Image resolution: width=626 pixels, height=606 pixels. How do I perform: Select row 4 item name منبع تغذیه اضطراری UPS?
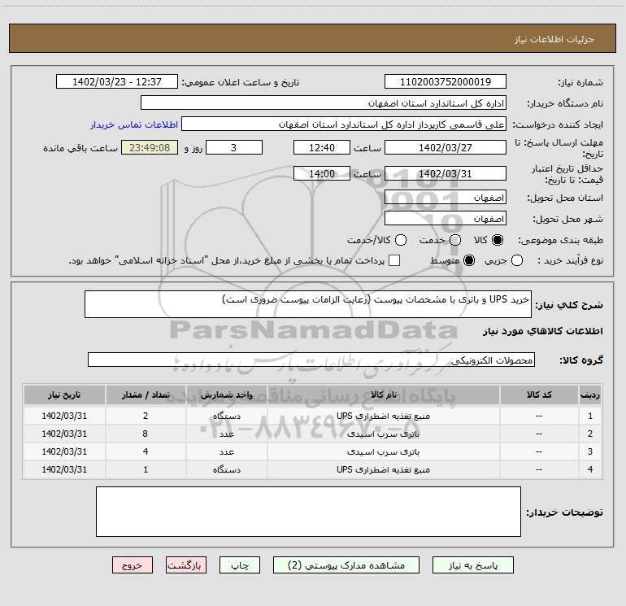coord(383,470)
